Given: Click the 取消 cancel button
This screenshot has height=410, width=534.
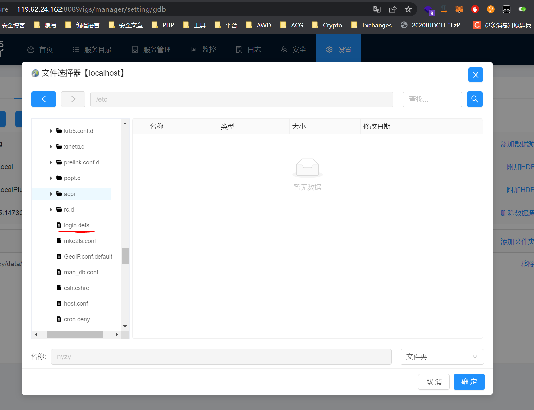Looking at the screenshot, I should 434,382.
